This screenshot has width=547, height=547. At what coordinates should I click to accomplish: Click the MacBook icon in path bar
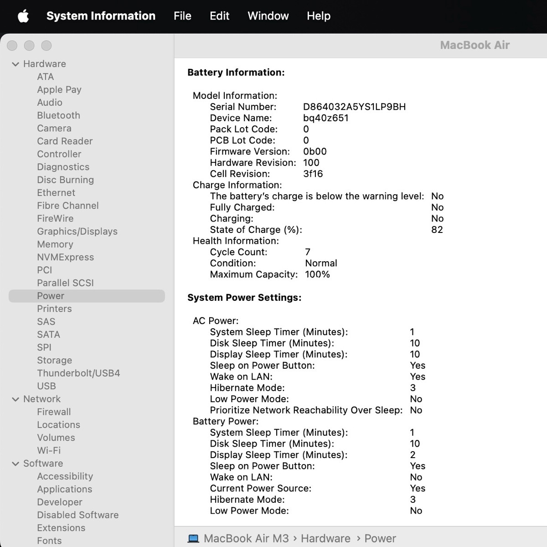coord(193,539)
